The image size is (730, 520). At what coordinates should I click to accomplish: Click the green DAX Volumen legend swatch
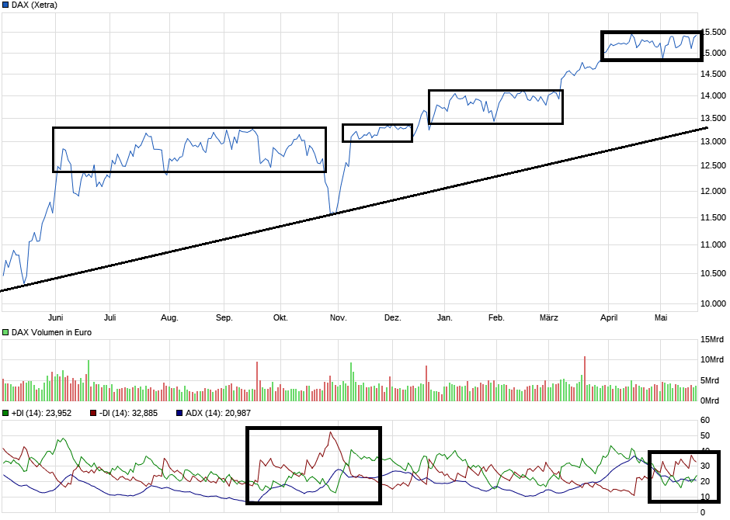(x=5, y=332)
